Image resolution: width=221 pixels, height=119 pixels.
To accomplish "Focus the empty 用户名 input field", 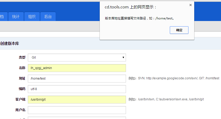I will tap(77, 110).
